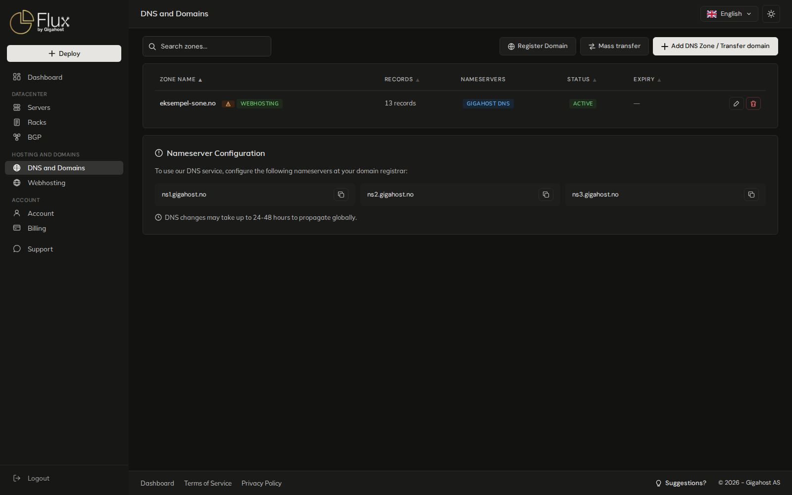Click the Nameservers column header
This screenshot has width=792, height=495.
click(x=483, y=79)
